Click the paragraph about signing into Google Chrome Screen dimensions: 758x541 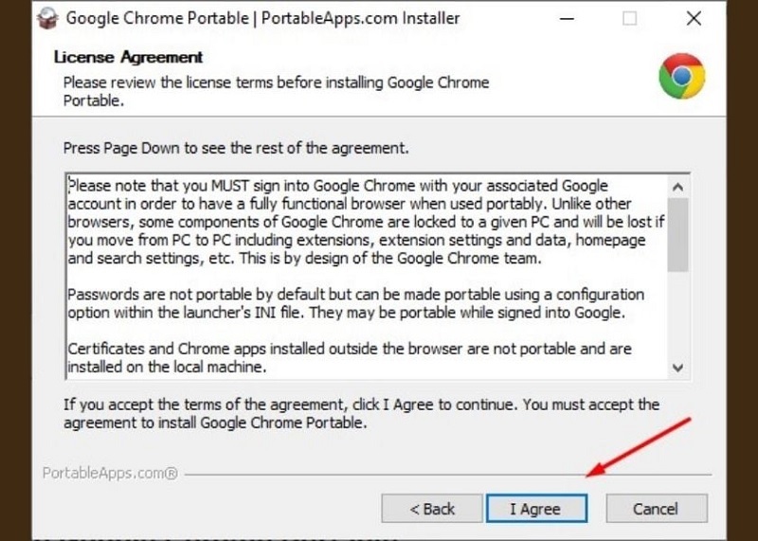click(365, 221)
